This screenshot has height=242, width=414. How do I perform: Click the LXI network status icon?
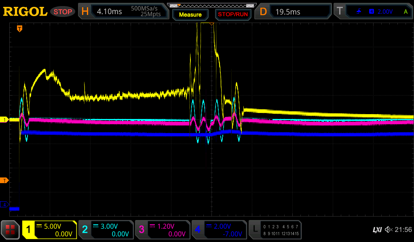click(x=377, y=229)
